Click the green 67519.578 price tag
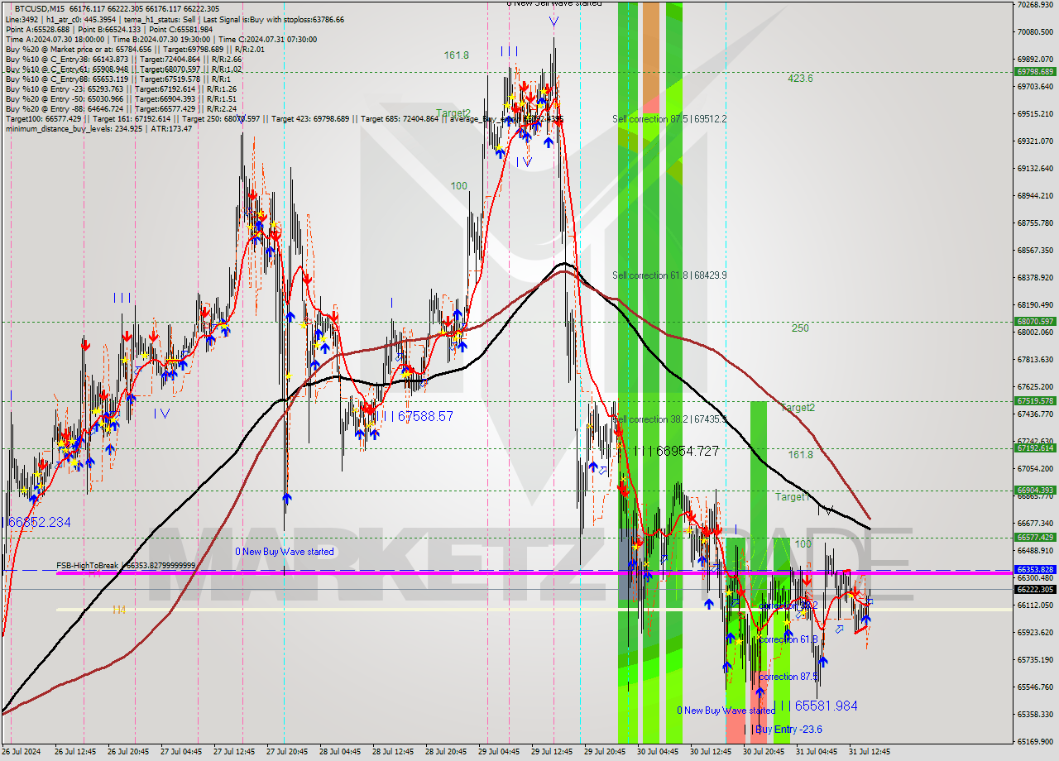 coord(1034,401)
